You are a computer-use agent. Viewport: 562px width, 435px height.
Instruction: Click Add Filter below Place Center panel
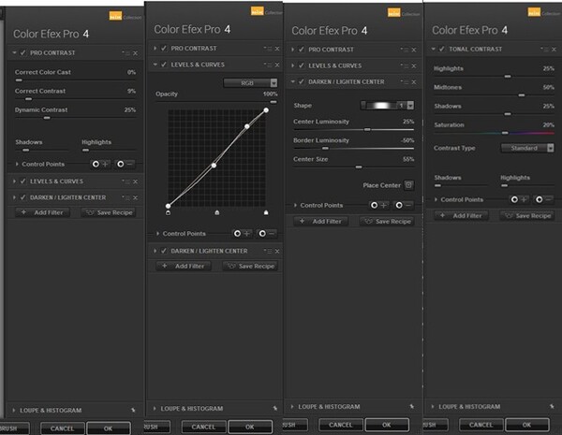pyautogui.click(x=320, y=222)
